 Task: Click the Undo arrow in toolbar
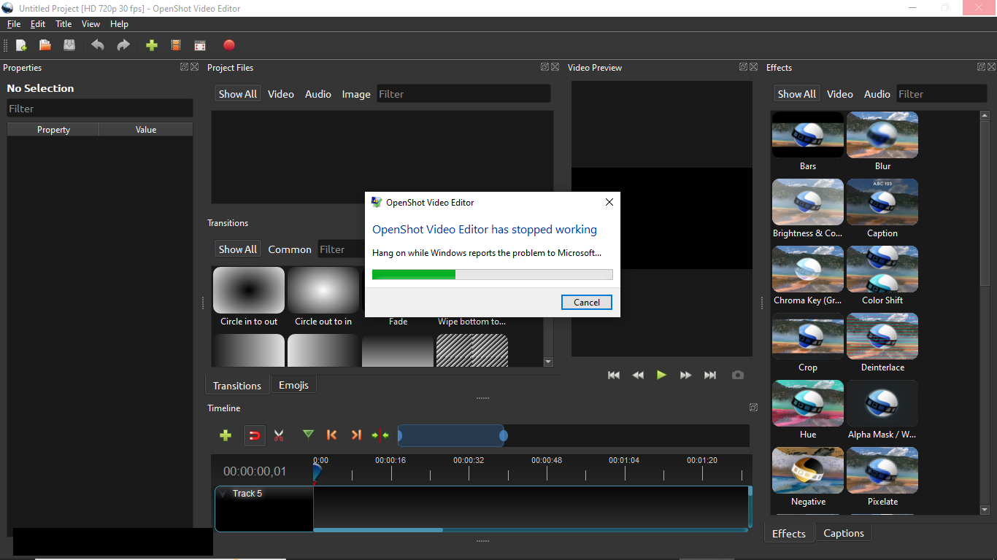[x=97, y=45]
